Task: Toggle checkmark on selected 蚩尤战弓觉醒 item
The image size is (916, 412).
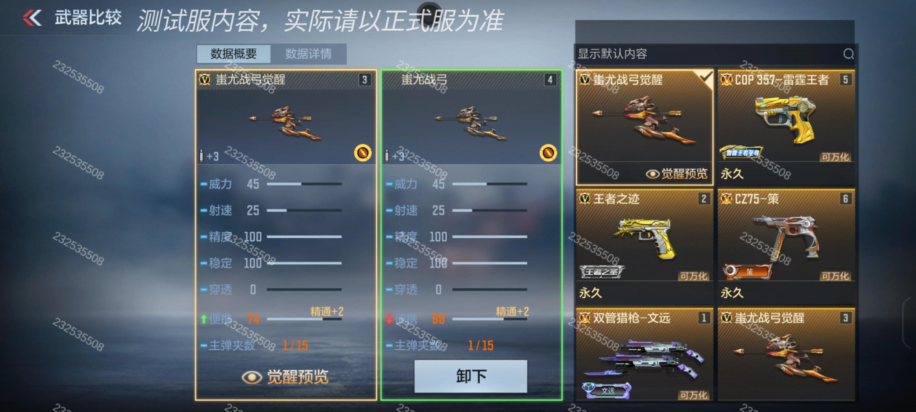Action: coord(706,78)
